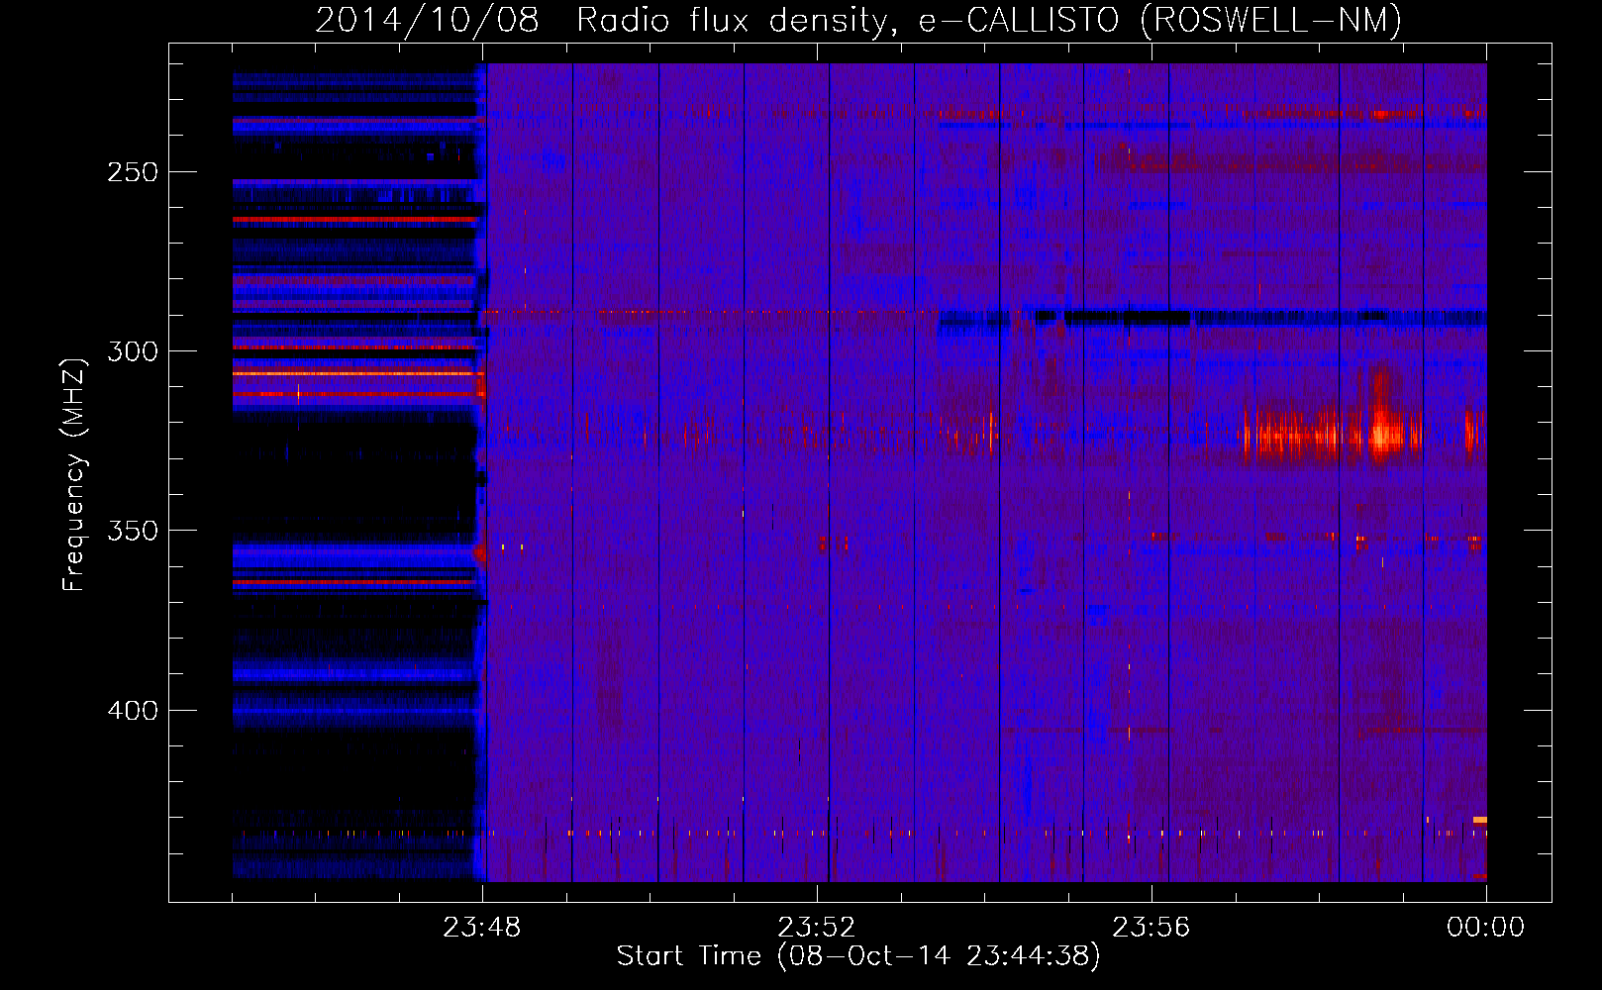
Task: Click the 300 frequency tick label
Action: tap(133, 351)
